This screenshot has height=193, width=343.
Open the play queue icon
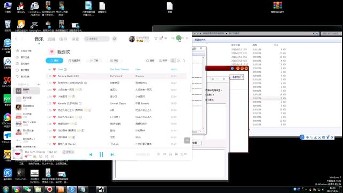coord(183,154)
